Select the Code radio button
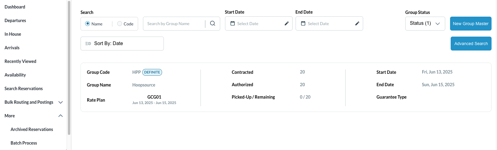 tap(120, 24)
